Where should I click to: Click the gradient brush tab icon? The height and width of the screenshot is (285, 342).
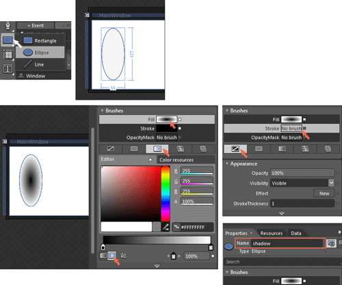point(157,149)
